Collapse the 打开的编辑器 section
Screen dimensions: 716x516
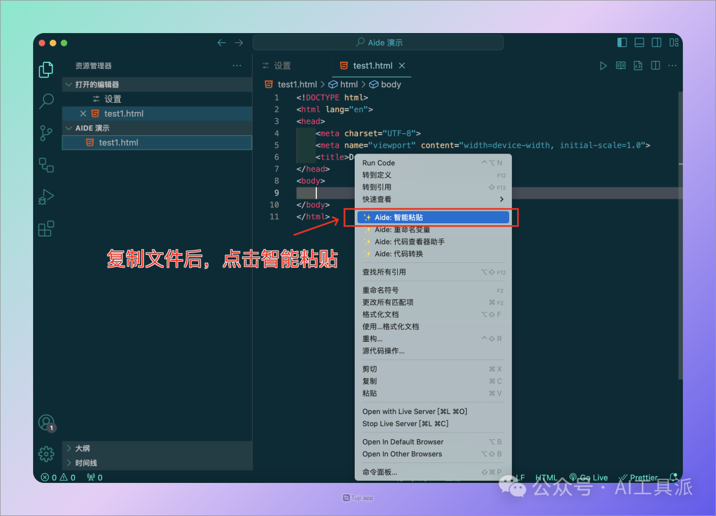pyautogui.click(x=156, y=84)
